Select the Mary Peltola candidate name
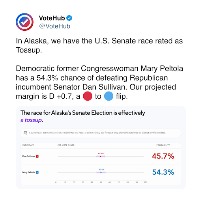202x202 pixels. point(28,172)
